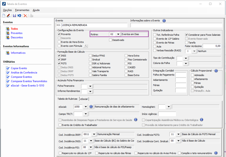
Task: Click info icon beside Cálculo Proporcional
Action: 216,71
